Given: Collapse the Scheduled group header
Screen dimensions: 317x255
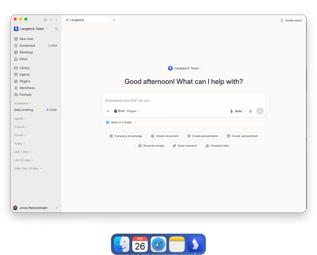Looking at the screenshot, I should click(x=22, y=103).
